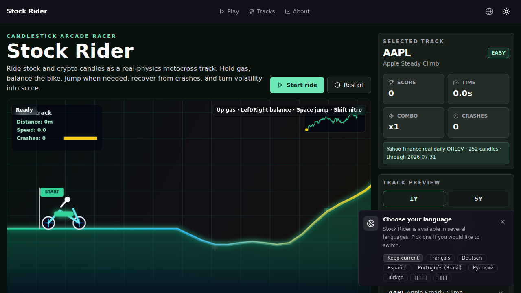Click the Speed: 0.0 readout
This screenshot has height=293, width=521.
31,130
